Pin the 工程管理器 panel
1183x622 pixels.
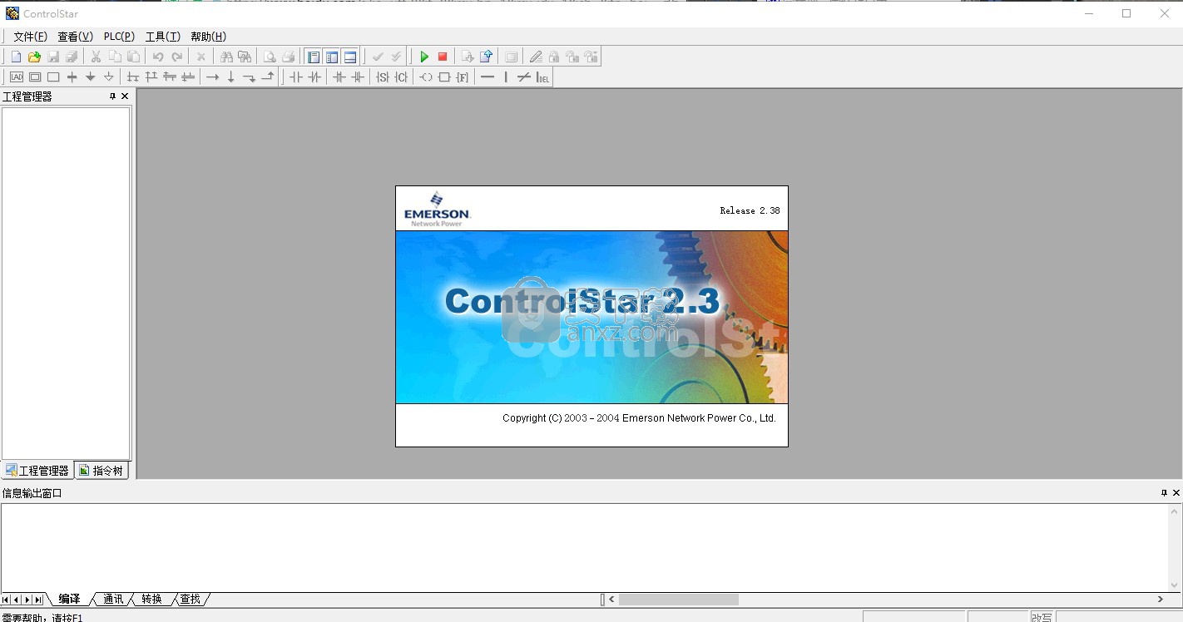pyautogui.click(x=113, y=96)
